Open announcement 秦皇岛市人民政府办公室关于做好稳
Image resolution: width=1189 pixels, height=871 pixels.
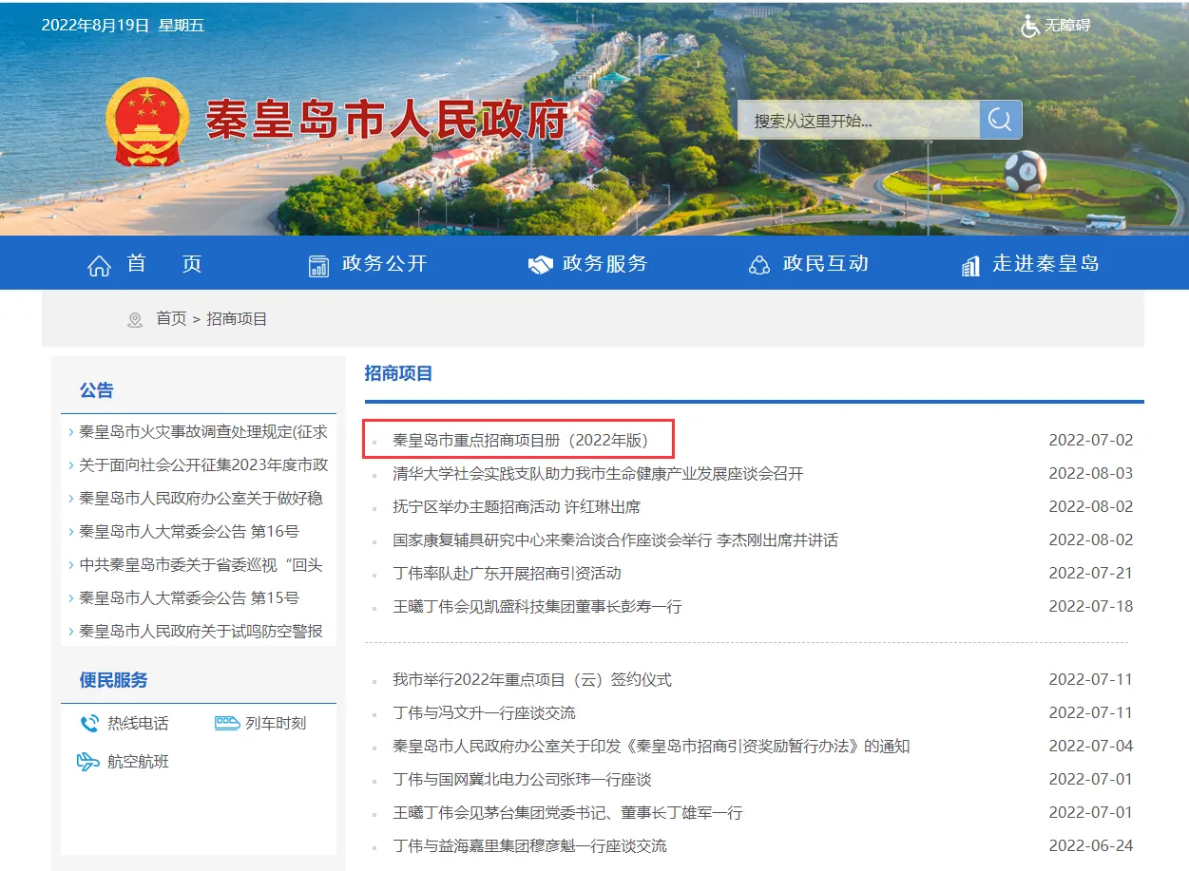[x=201, y=499]
